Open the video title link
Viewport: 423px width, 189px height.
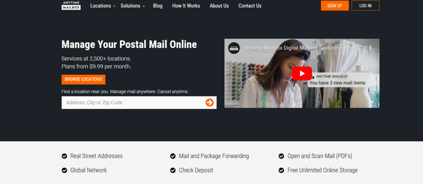[x=291, y=48]
